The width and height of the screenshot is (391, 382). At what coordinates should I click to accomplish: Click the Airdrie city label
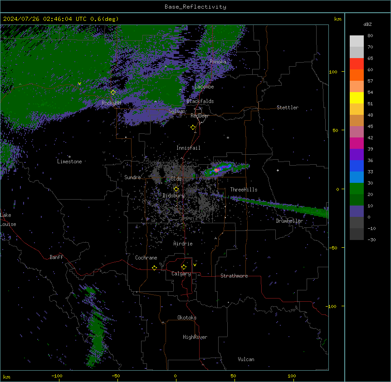(x=183, y=244)
